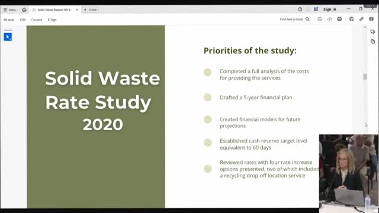Open the All tools menu
Viewport: 379px width, 213px height.
coord(9,20)
